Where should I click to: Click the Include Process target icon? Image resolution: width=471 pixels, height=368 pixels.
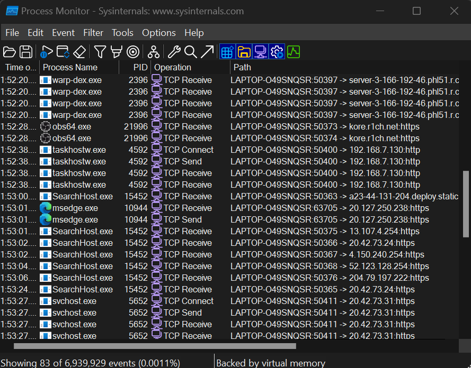(x=133, y=52)
